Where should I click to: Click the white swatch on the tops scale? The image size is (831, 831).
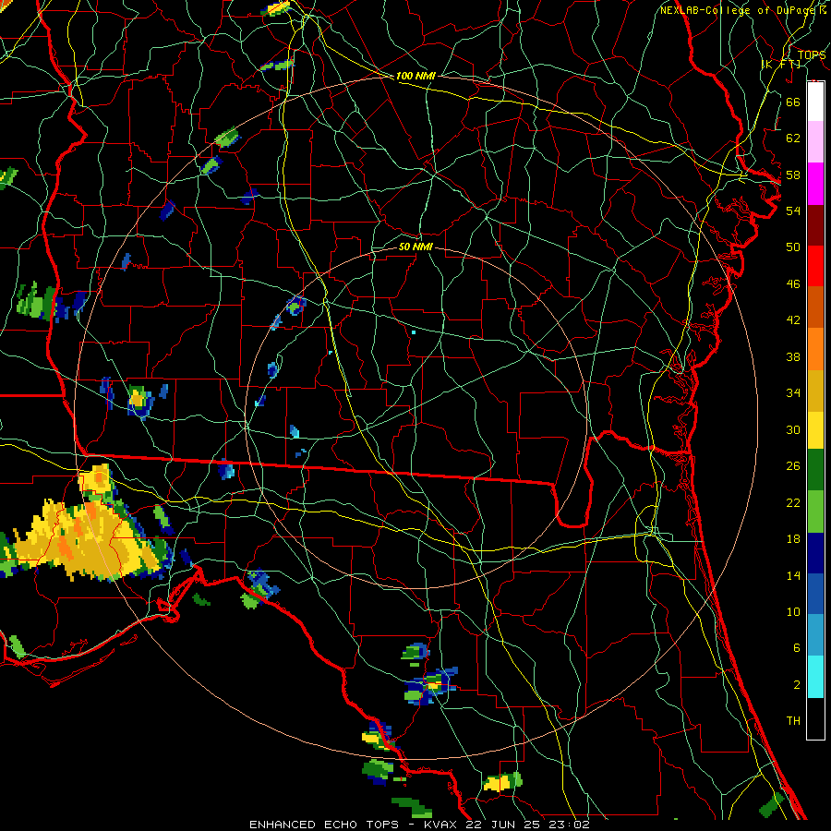click(x=815, y=101)
